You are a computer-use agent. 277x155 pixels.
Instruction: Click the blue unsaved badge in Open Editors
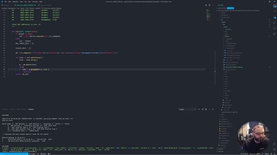tap(230, 8)
